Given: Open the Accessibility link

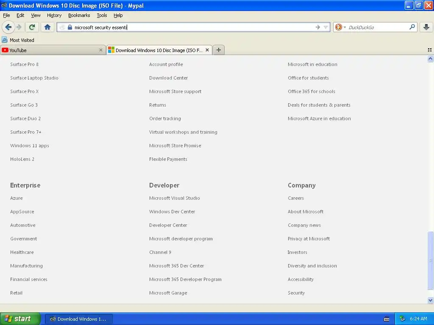Looking at the screenshot, I should pyautogui.click(x=300, y=279).
